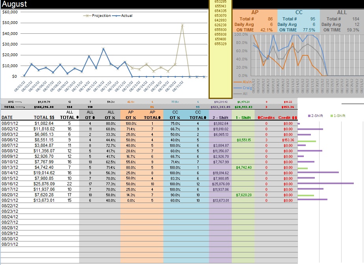The height and width of the screenshot is (265, 364).
Task: Click the AP ON TIME 42.1% value
Action: tap(266, 30)
